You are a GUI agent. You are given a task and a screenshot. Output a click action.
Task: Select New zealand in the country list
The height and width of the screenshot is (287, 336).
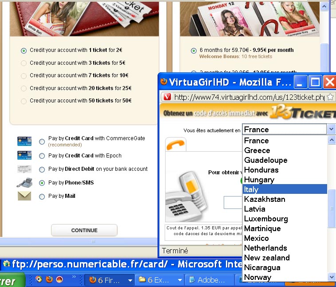[x=285, y=258]
